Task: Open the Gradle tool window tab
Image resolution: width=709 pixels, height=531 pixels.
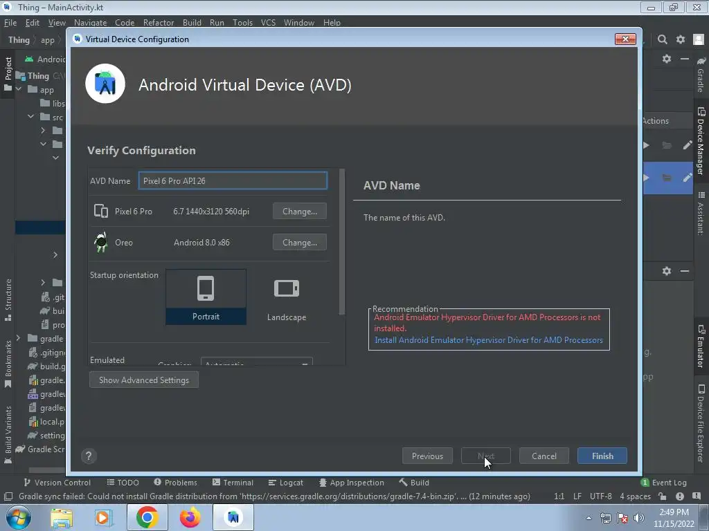Action: (701, 75)
